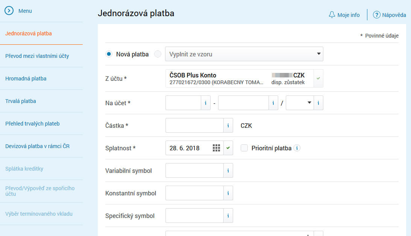Viewport: 411px width, 236px height.
Task: Go to Trvalá platba in sidebar
Action: pyautogui.click(x=21, y=101)
